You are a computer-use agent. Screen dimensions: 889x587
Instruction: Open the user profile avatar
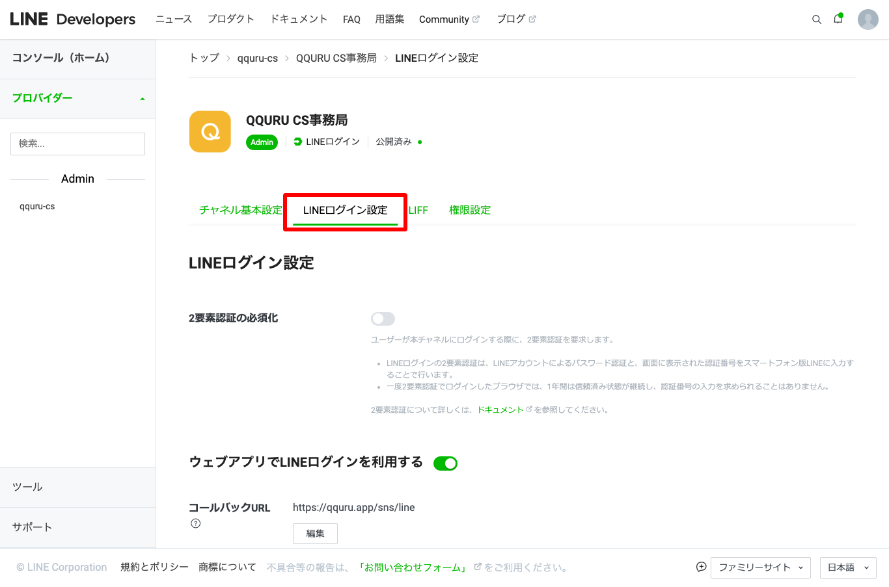(x=868, y=20)
